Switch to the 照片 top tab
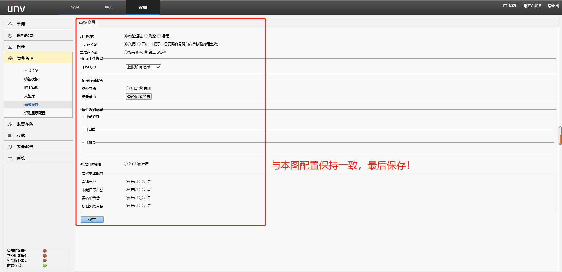The image size is (562, 272). pos(109,8)
